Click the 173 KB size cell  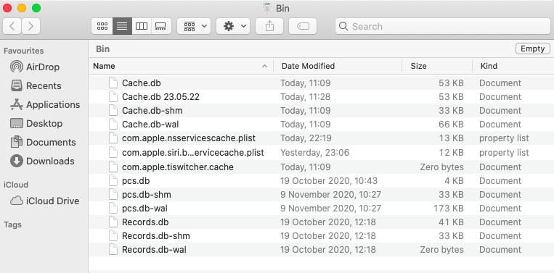click(449, 208)
